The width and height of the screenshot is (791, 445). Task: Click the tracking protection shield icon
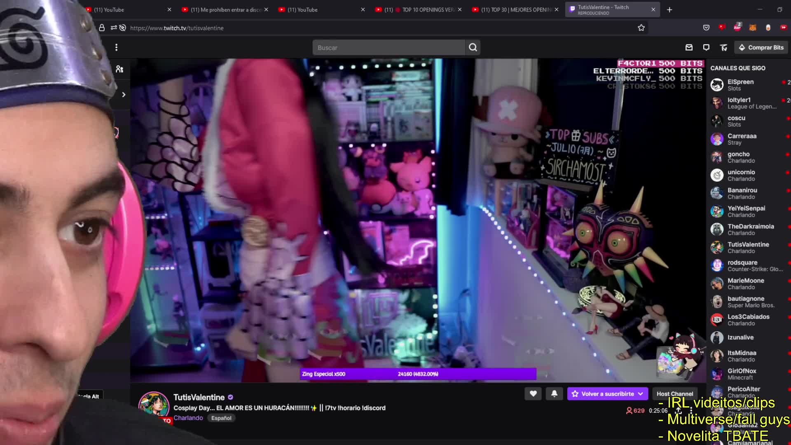coord(122,28)
